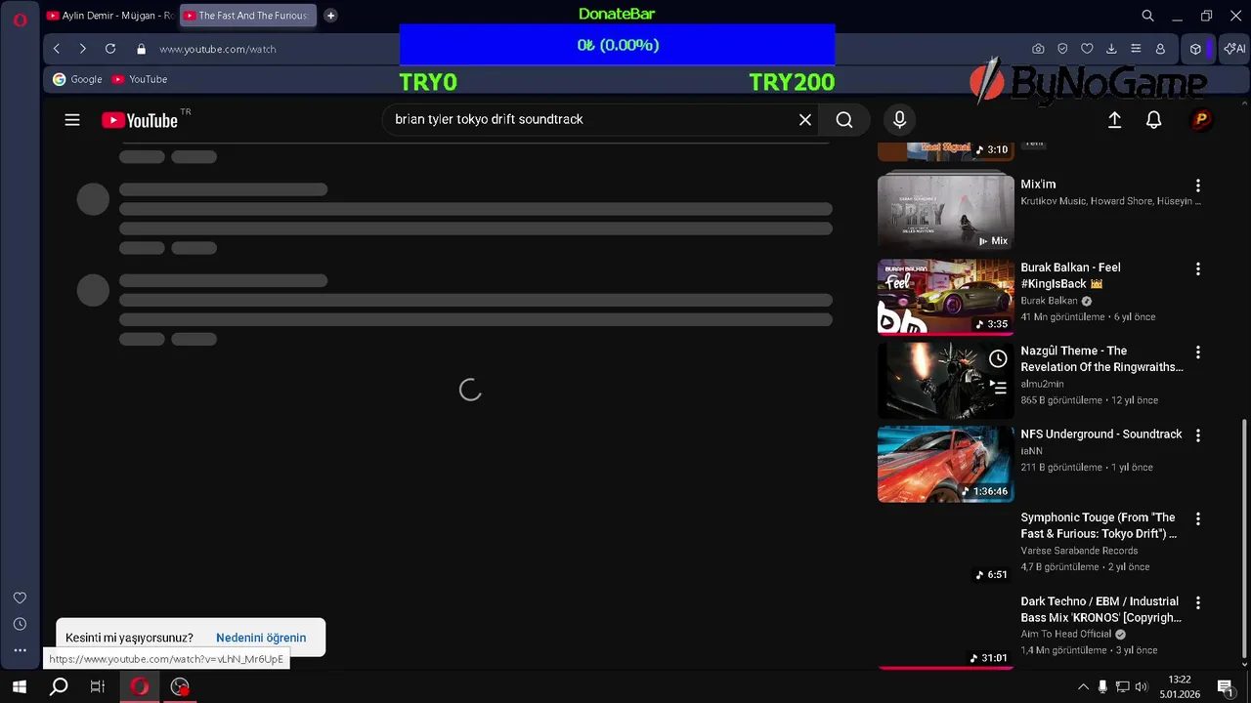1251x703 pixels.
Task: Open the Opera account profile icon
Action: [1160, 49]
